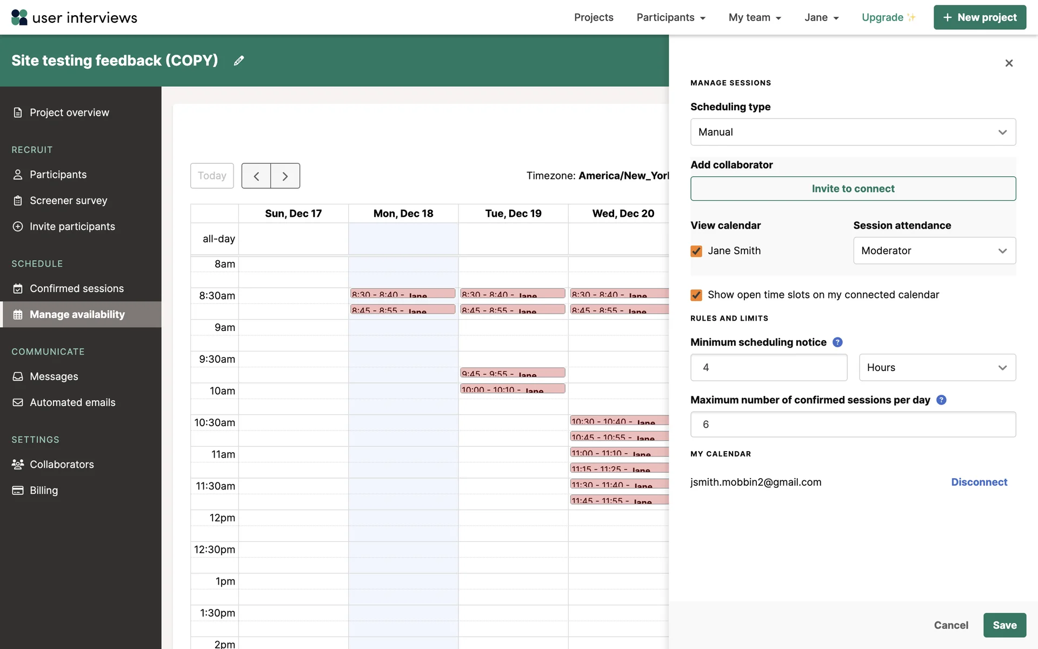Click the maximum confirmed sessions input field
The image size is (1038, 649).
pos(853,425)
